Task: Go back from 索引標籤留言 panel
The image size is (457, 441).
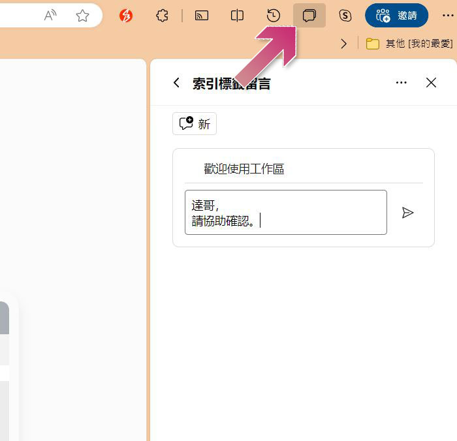Action: (x=177, y=83)
